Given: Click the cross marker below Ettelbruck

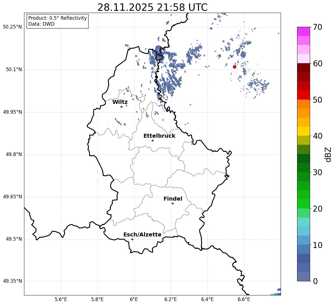Looking at the screenshot, I should coord(153,141).
